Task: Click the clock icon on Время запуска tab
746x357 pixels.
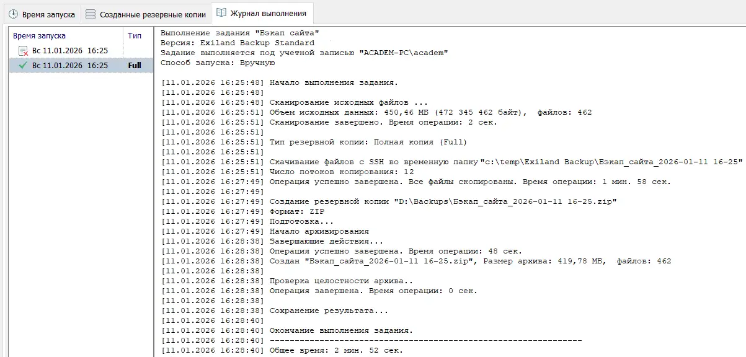Action: tap(13, 14)
